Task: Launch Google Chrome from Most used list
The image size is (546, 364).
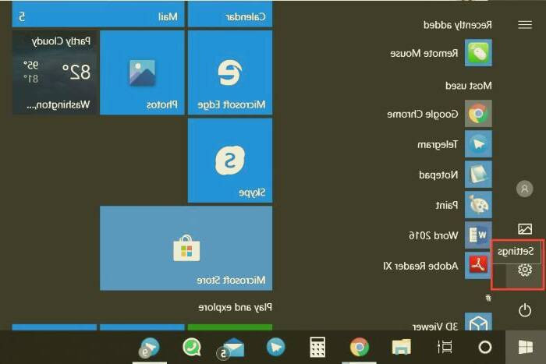Action: 477,115
